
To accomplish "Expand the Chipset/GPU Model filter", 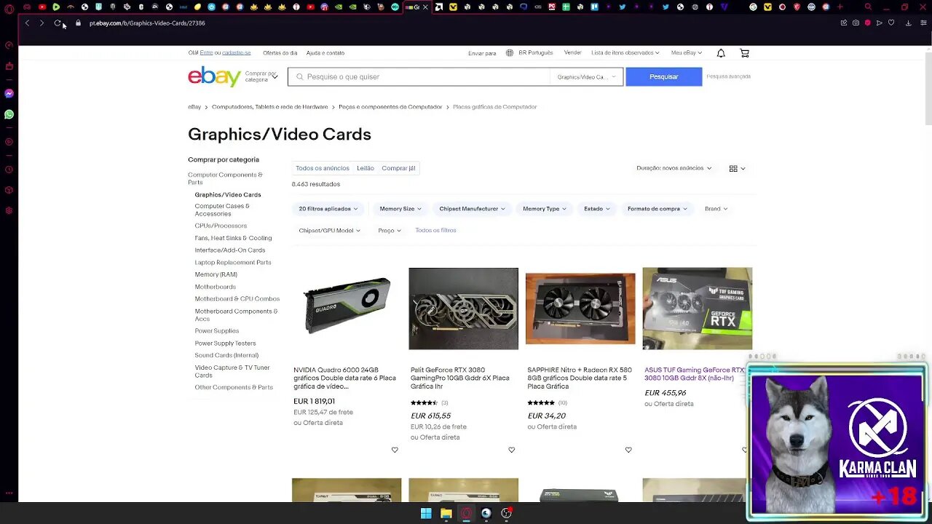I will click(329, 231).
